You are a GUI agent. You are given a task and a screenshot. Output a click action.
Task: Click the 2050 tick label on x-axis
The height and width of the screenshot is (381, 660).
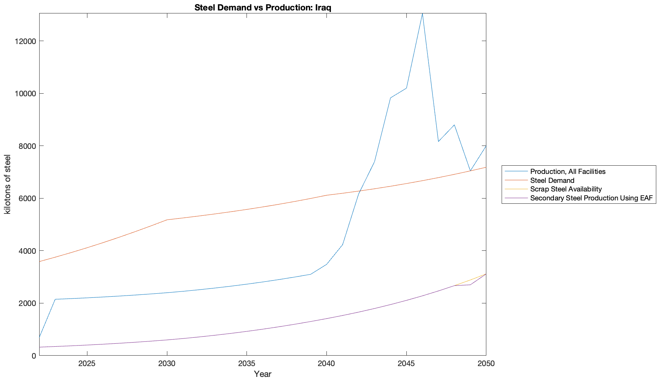point(486,364)
